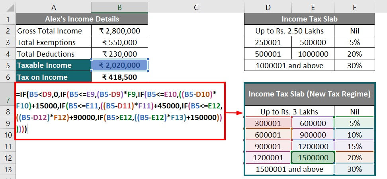387x179 pixels.
Task: Select row 11 header
Action: coord(8,146)
